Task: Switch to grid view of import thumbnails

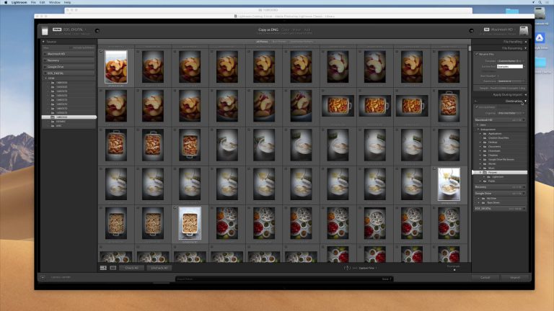Action: point(103,268)
